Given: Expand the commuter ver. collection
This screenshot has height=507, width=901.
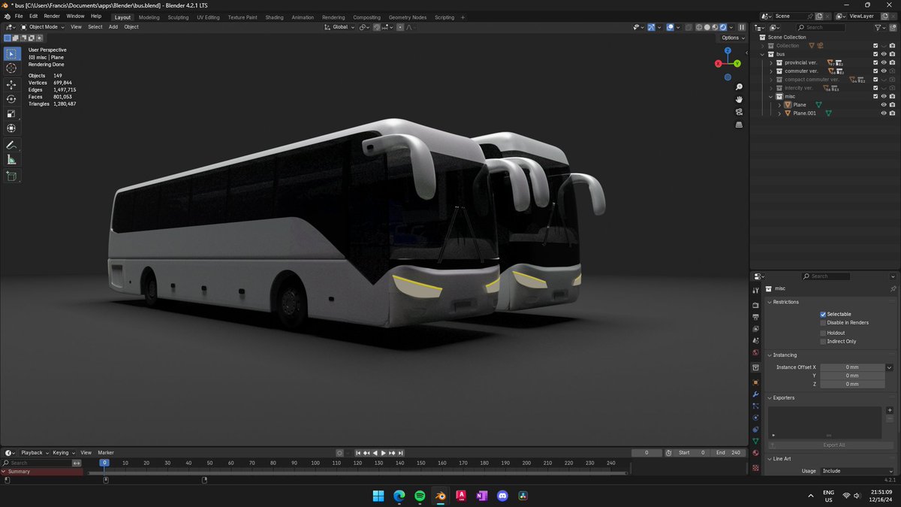Looking at the screenshot, I should point(770,71).
